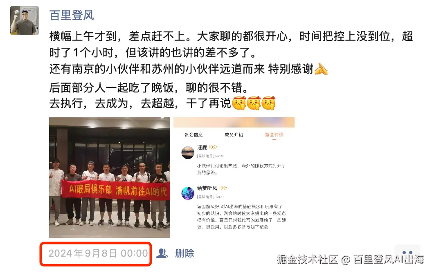432x273 pixels.
Task: Select the highlighted 聚会评价 tab
Action: [x=274, y=134]
